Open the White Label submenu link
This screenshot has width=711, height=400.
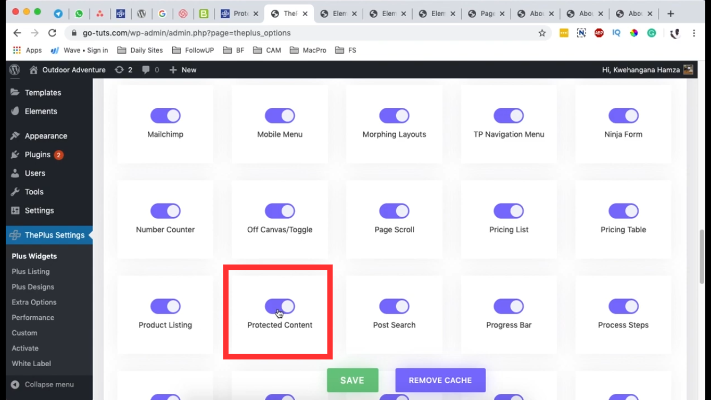(31, 364)
